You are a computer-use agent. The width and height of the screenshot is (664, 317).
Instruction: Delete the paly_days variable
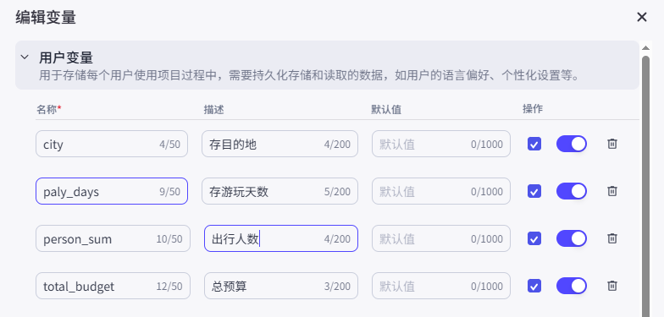coord(611,191)
